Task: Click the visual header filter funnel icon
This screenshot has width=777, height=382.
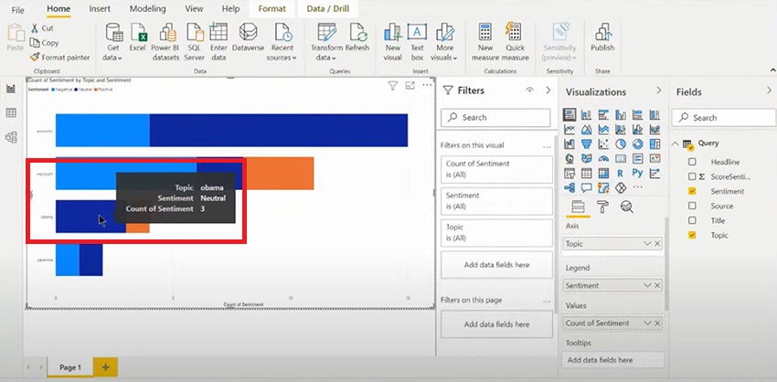Action: pos(392,86)
